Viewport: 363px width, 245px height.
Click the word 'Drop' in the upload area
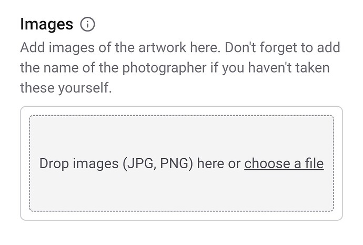tap(54, 164)
